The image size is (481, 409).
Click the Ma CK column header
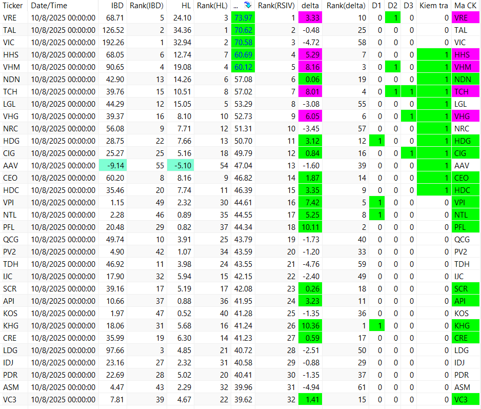[465, 6]
